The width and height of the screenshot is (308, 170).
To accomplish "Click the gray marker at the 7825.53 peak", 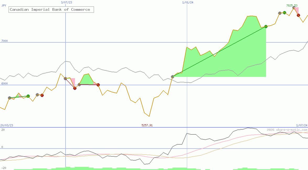I will (x=294, y=8).
